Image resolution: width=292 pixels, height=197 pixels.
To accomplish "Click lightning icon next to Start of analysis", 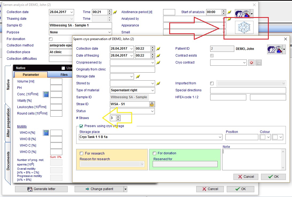I will pyautogui.click(x=229, y=12).
